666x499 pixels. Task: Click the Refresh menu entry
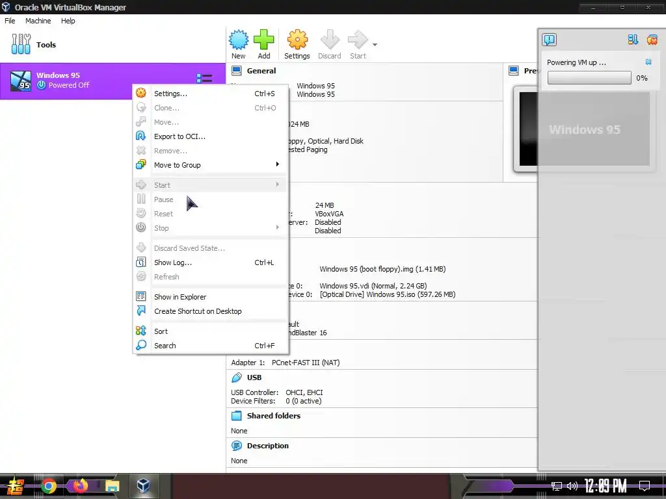[211, 277]
